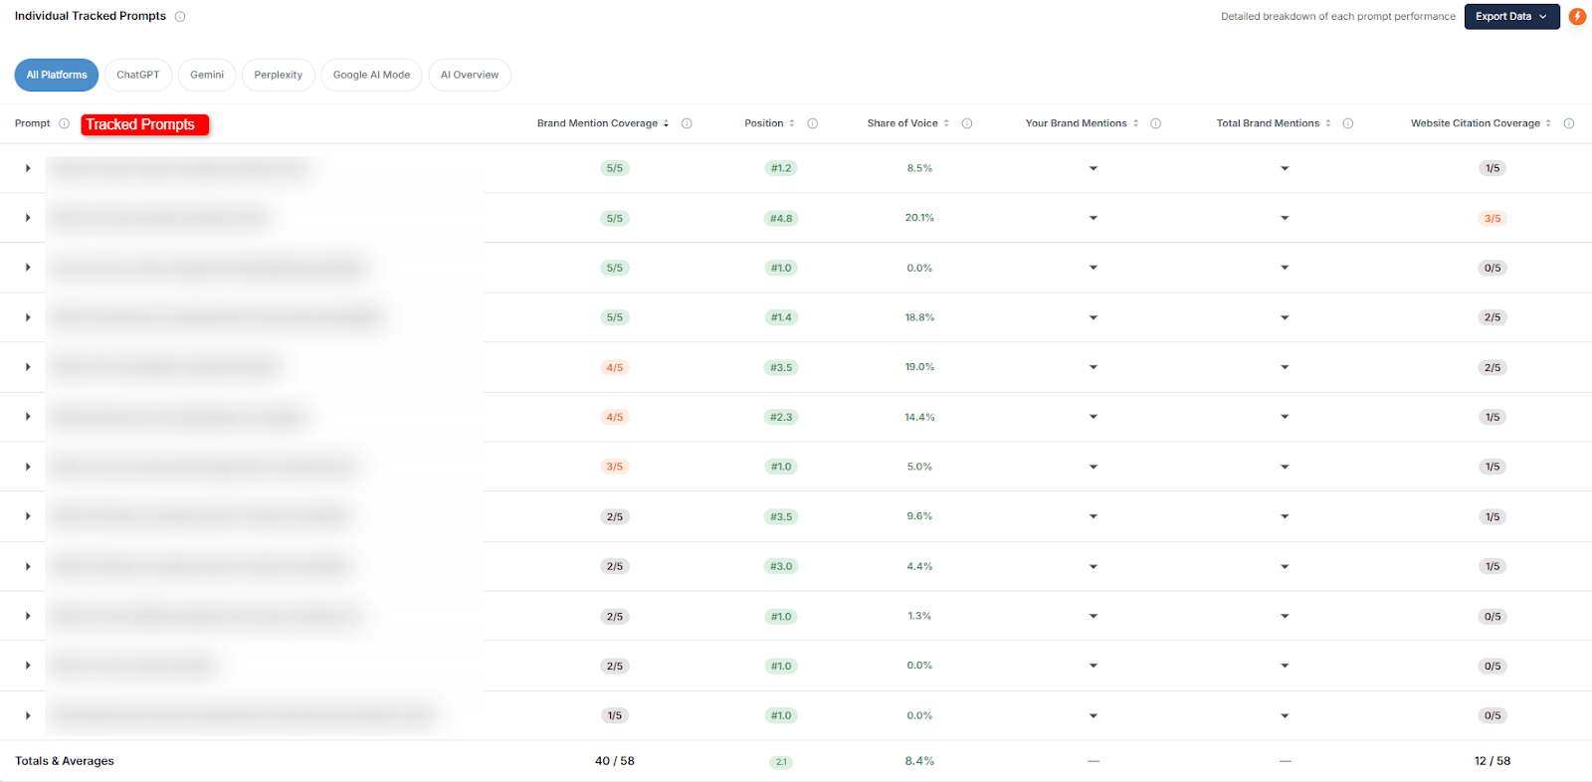
Task: Click the 1.3% Share of Voice value
Action: 919,616
